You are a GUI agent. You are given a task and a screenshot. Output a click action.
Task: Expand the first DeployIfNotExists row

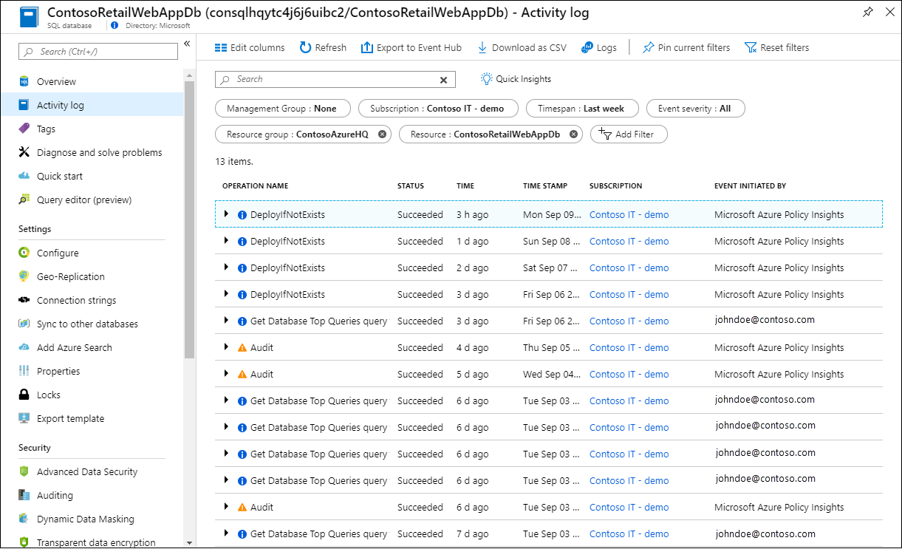click(226, 214)
